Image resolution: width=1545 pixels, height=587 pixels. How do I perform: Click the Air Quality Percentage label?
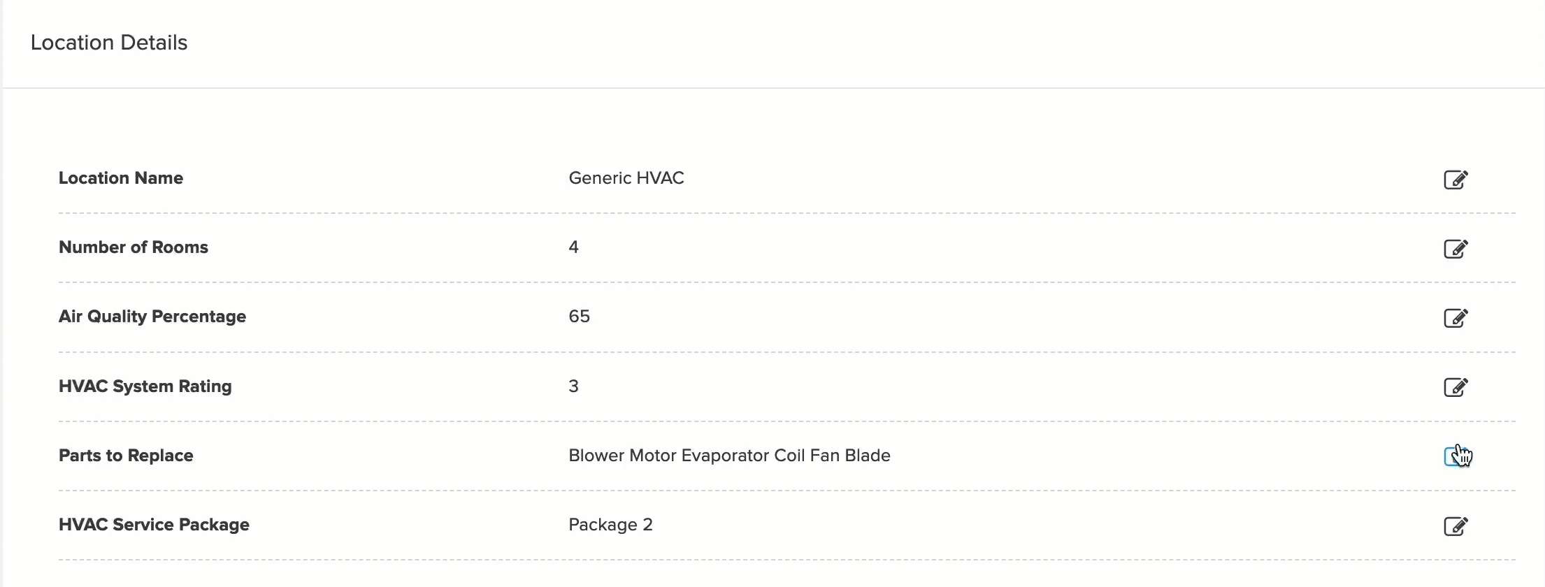click(152, 317)
